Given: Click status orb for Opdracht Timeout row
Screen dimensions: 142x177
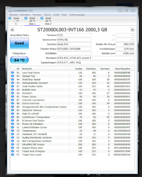Looking at the screenshot, I should (13, 110).
